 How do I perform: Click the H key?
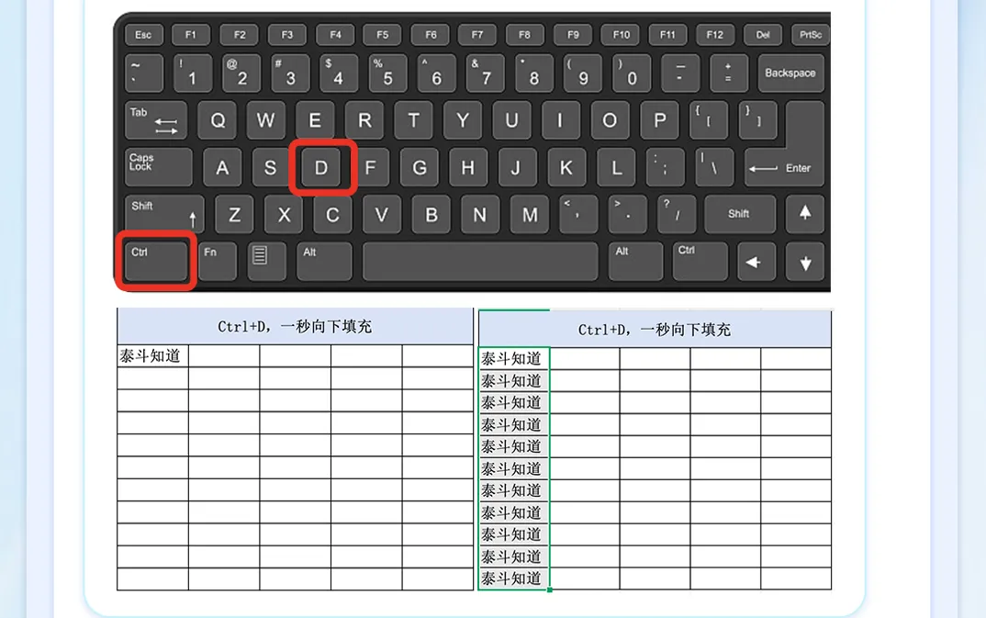pos(468,167)
